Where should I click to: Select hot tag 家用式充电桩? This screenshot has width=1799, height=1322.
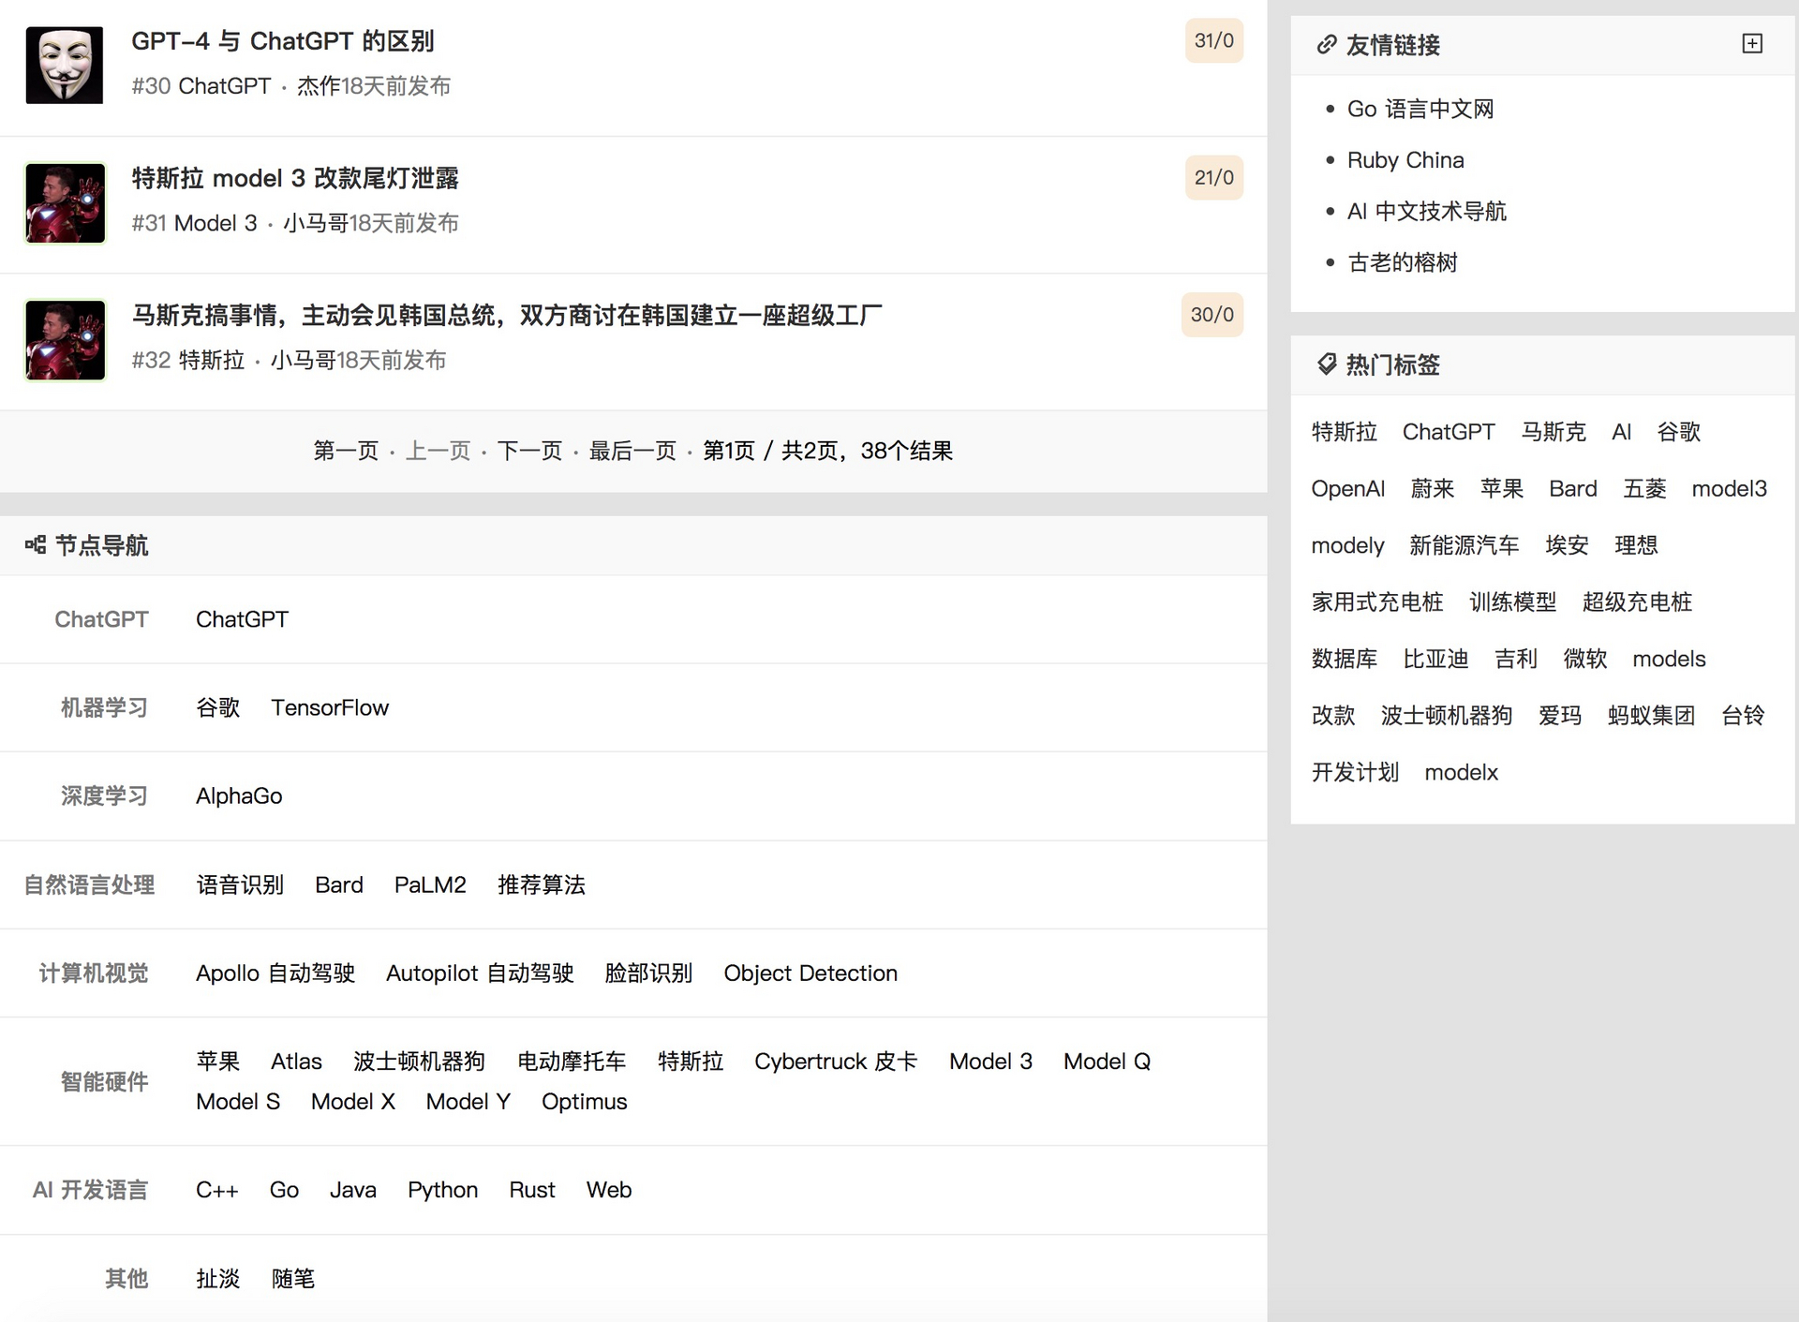point(1377,602)
